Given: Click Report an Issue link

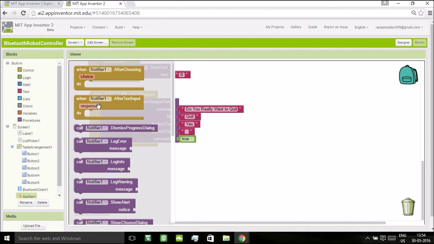Looking at the screenshot, I should point(336,27).
